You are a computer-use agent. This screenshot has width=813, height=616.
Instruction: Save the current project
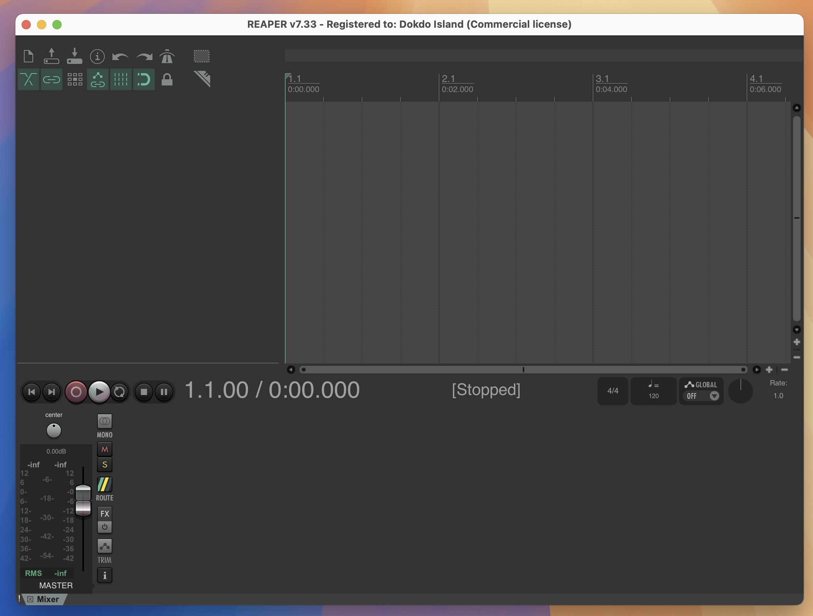pyautogui.click(x=74, y=56)
